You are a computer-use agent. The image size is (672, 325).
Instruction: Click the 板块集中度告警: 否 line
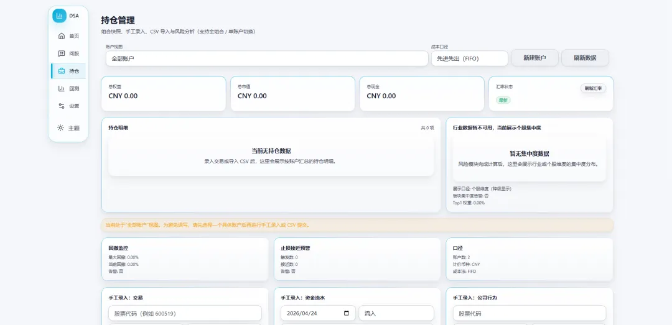(x=470, y=196)
